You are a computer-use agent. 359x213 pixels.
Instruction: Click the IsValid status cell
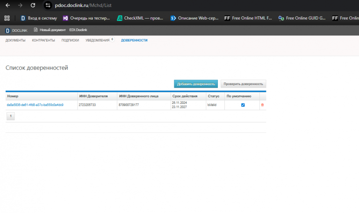(212, 105)
